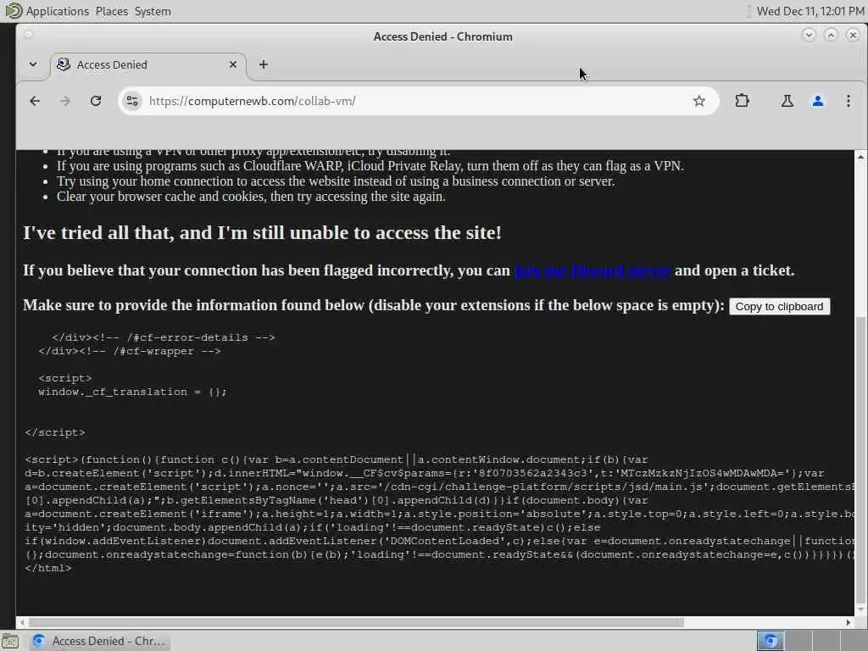Expand the tab search dropdown arrow
Image resolution: width=868 pixels, height=651 pixels.
[x=33, y=64]
